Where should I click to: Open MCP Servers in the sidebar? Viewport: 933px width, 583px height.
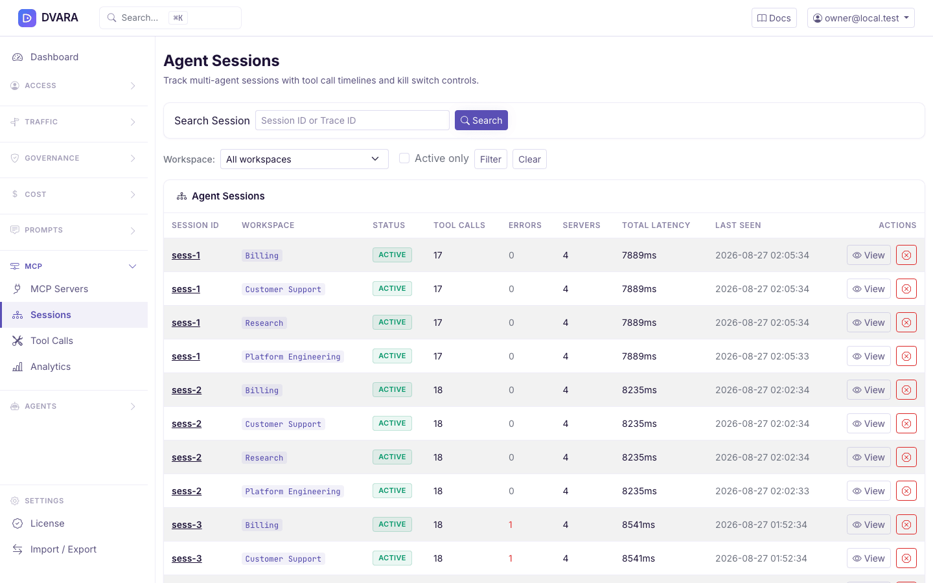74,289
